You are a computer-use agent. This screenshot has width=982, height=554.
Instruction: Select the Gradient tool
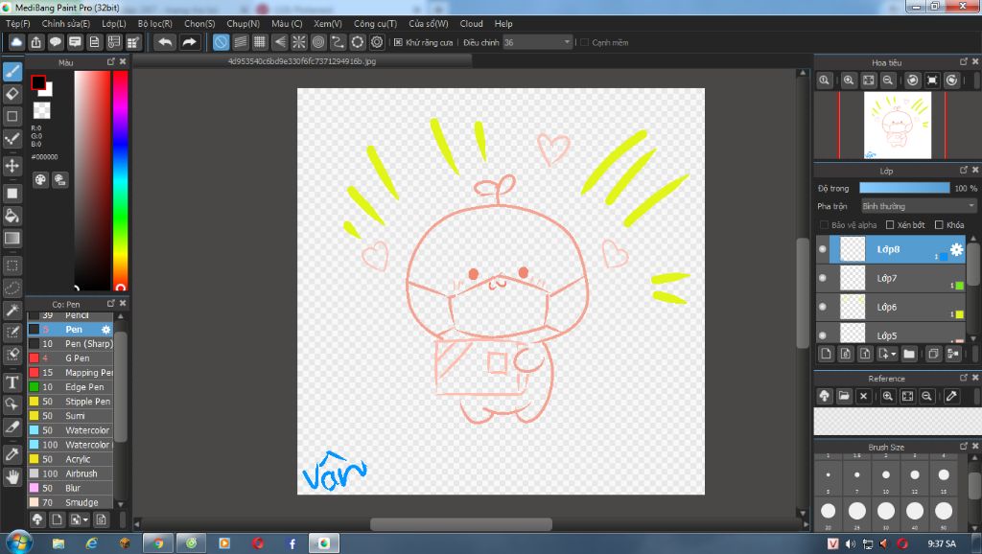(12, 239)
